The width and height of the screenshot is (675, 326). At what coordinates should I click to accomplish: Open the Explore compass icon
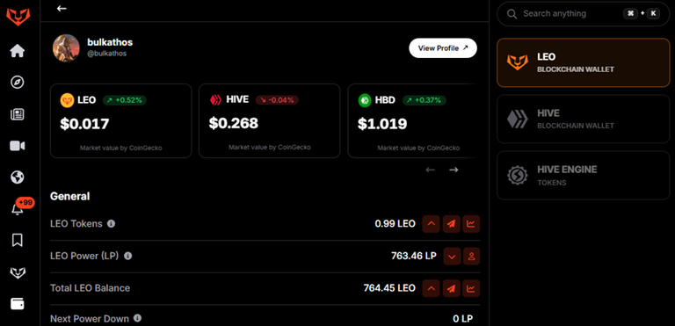18,83
